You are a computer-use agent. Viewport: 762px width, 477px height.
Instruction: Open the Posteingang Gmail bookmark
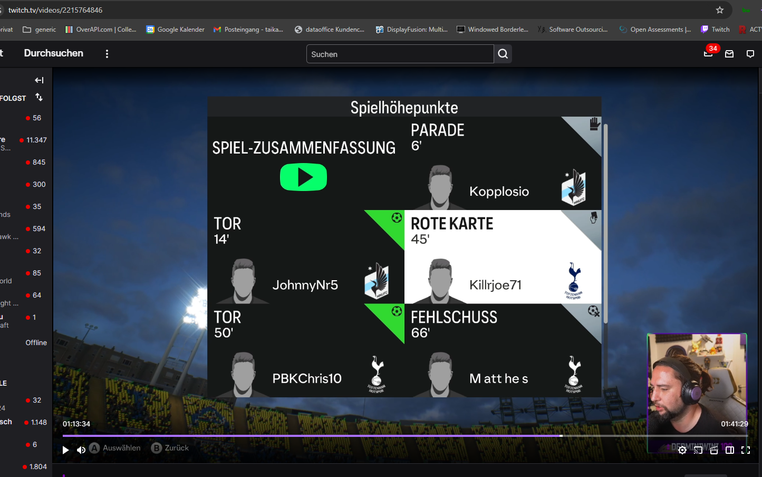(248, 30)
